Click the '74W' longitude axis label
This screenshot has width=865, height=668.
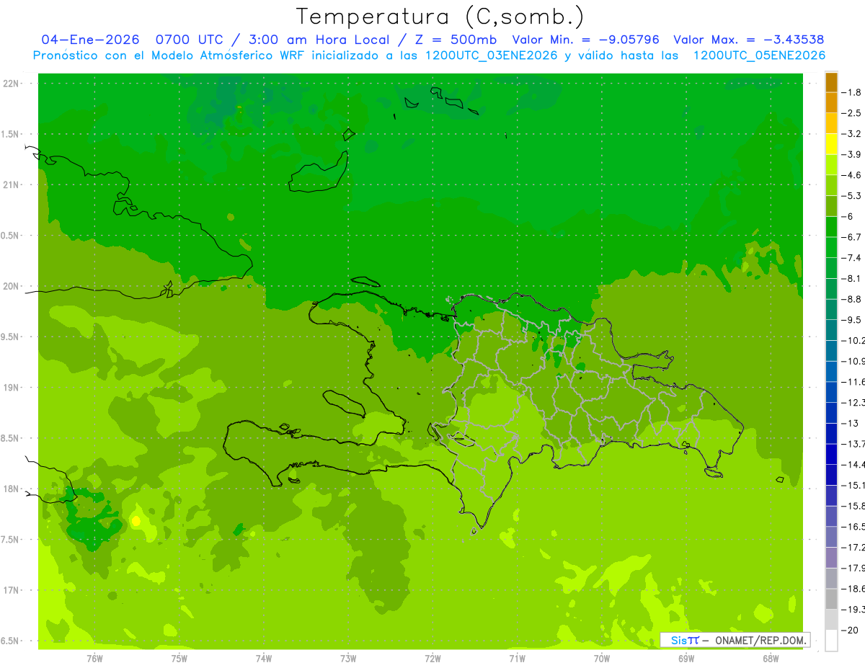pyautogui.click(x=264, y=659)
